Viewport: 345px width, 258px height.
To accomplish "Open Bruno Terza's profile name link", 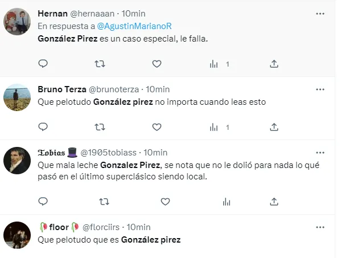I will [60, 89].
